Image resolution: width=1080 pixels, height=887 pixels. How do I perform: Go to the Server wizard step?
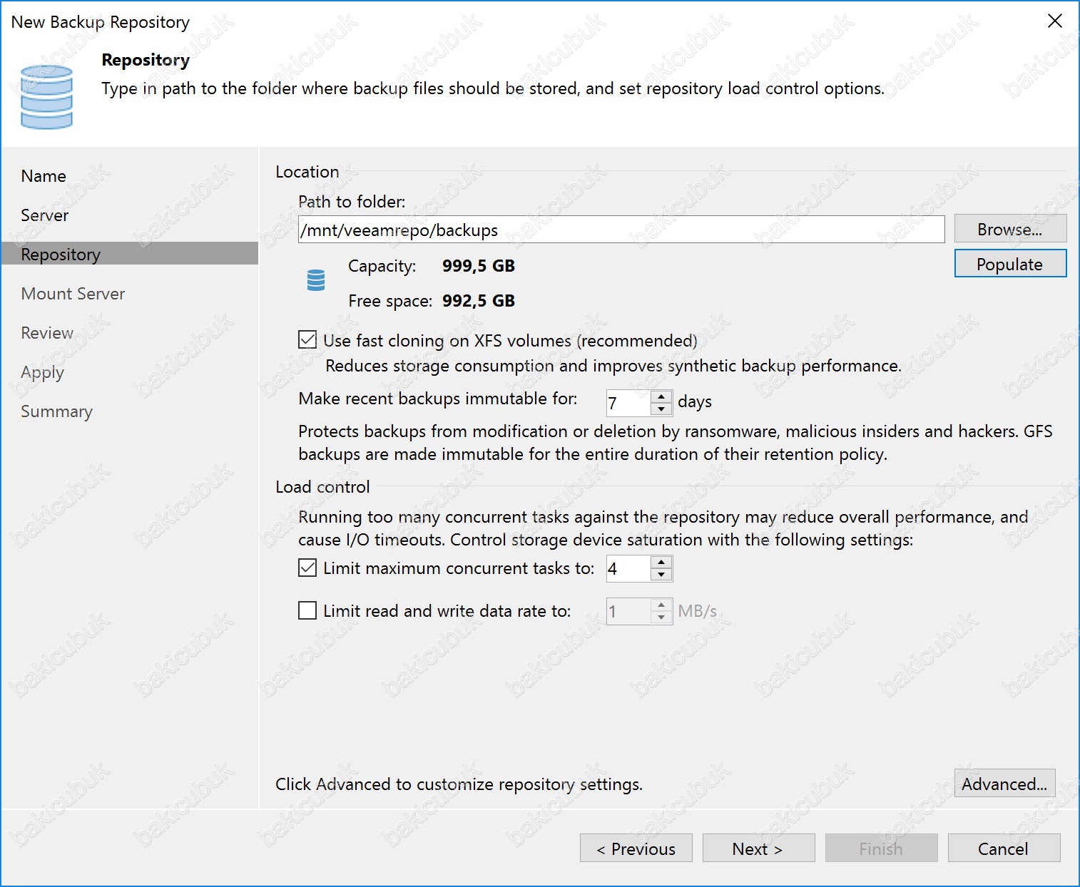coord(45,215)
